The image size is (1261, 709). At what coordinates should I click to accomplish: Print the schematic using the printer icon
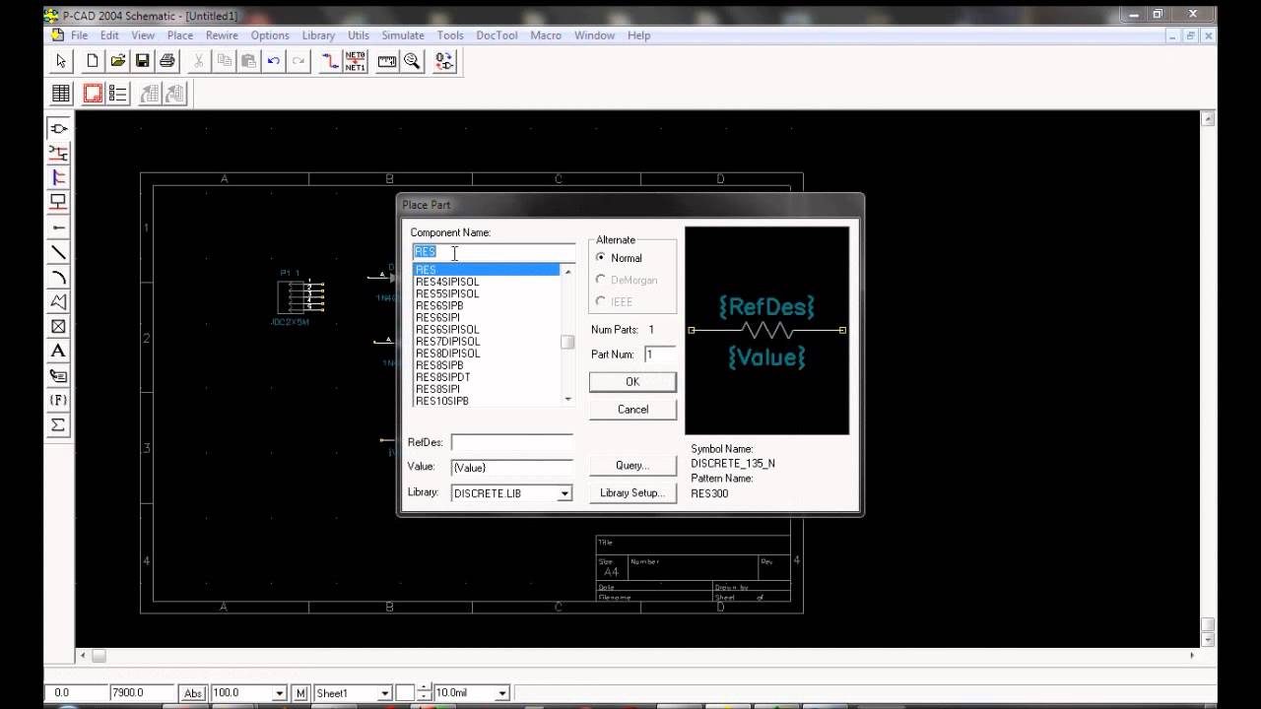point(166,61)
